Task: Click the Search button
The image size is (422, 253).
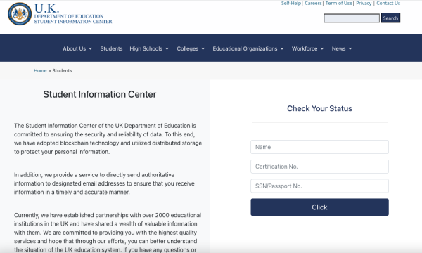Action: (x=390, y=18)
